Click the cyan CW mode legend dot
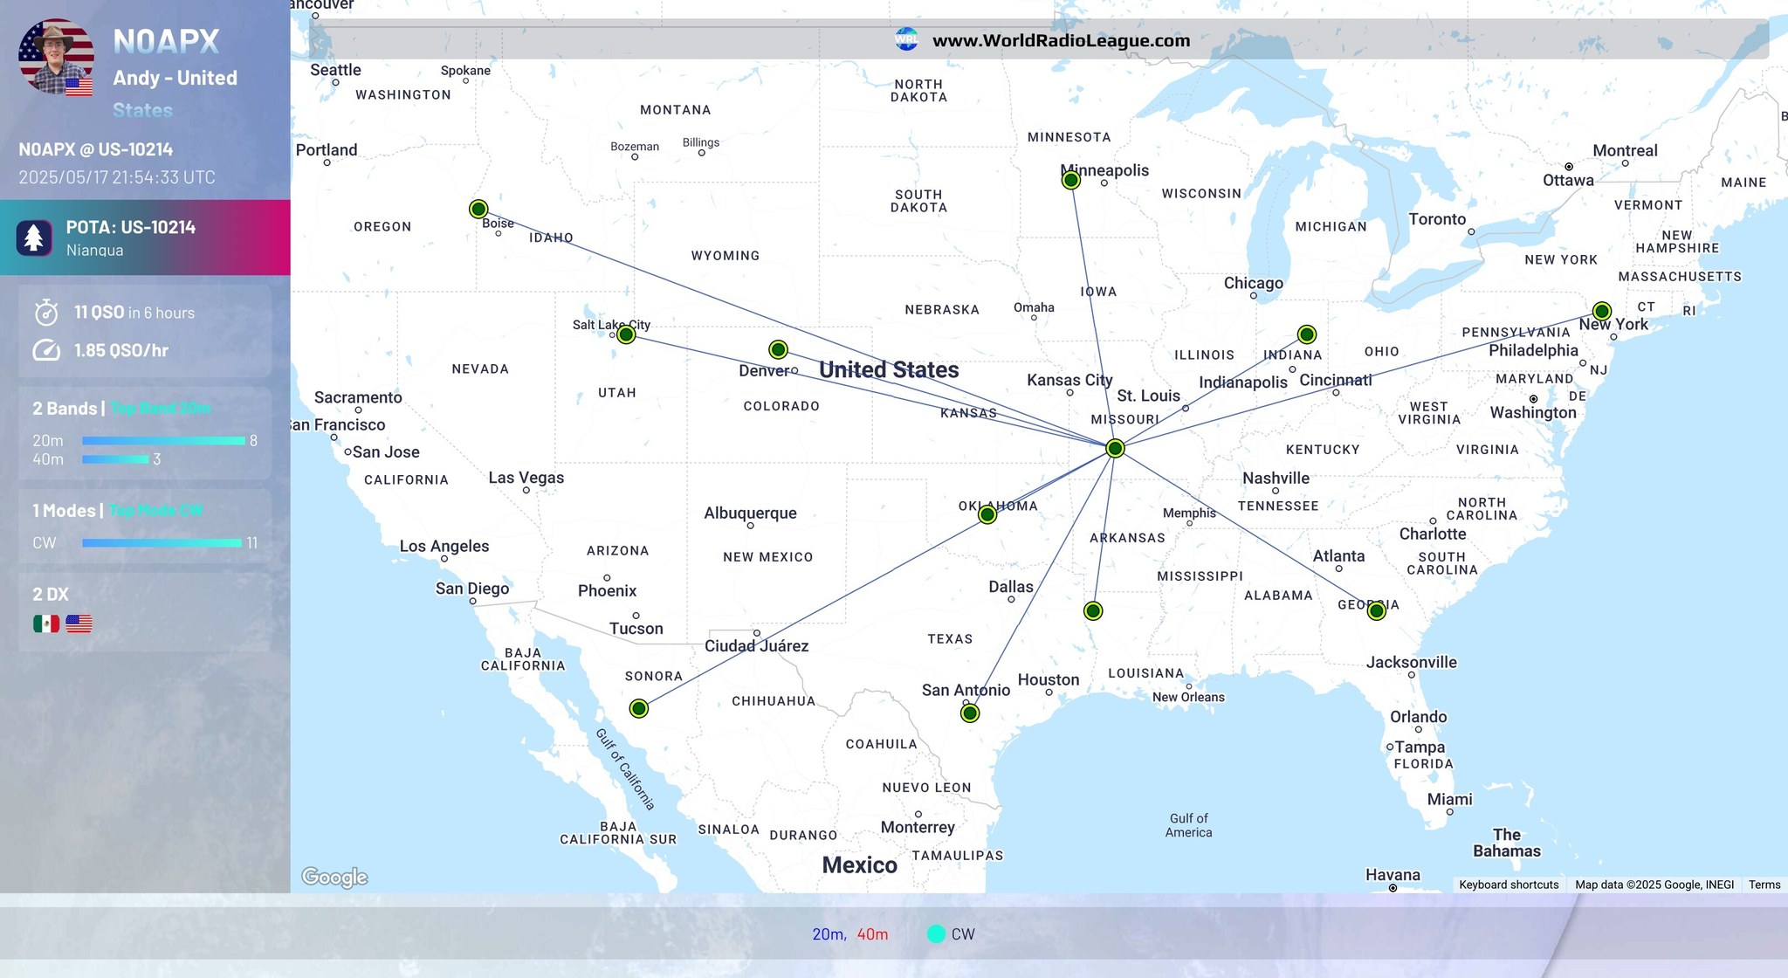1788x978 pixels. (936, 933)
